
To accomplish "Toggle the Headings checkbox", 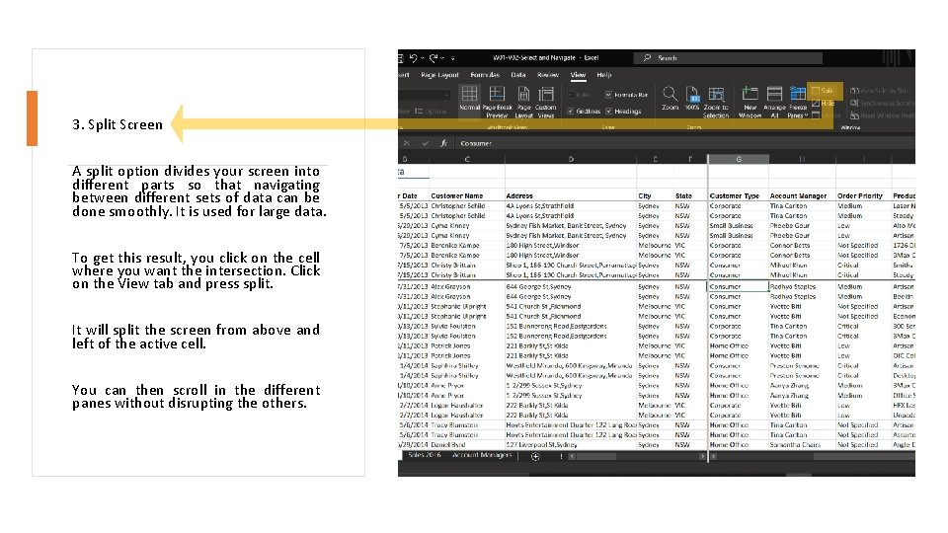I will (x=623, y=112).
